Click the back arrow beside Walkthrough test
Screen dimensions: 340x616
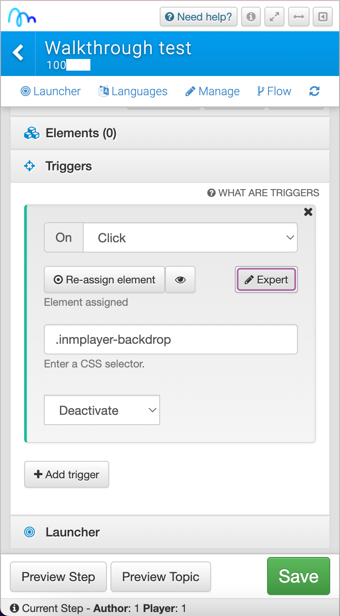click(18, 53)
